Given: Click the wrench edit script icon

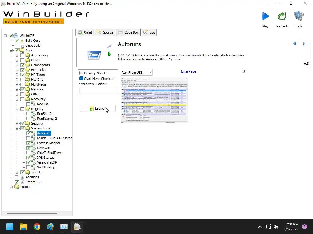Looking at the screenshot, I should tap(110, 47).
